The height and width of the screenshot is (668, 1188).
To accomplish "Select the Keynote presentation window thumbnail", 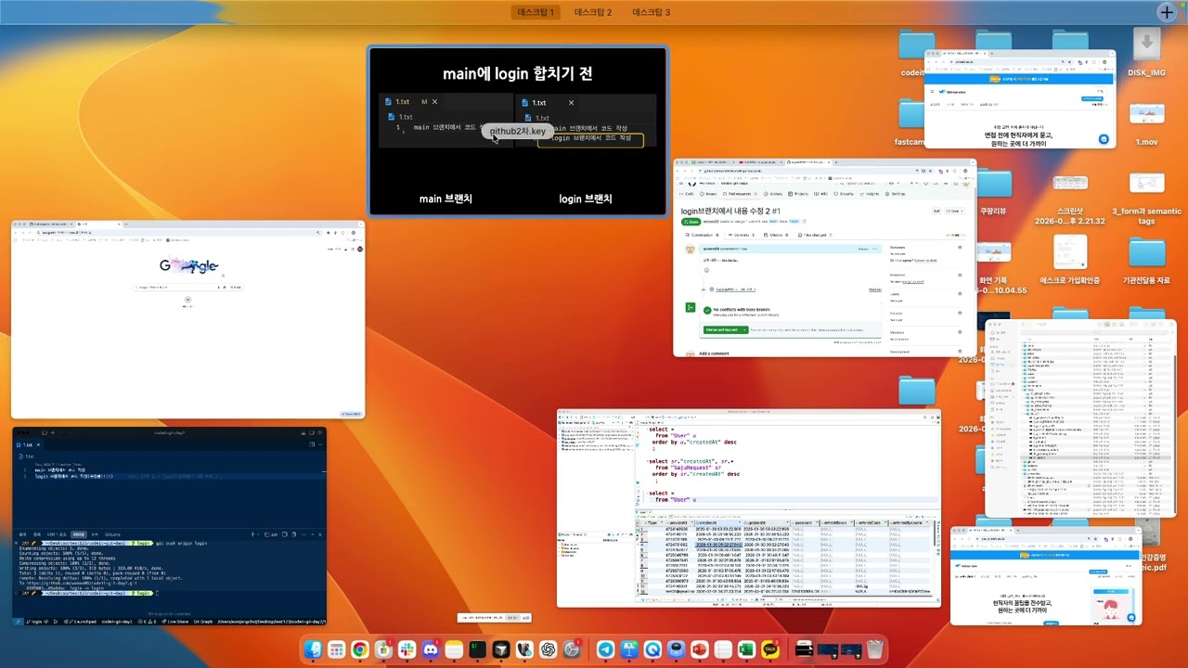I will pos(518,131).
